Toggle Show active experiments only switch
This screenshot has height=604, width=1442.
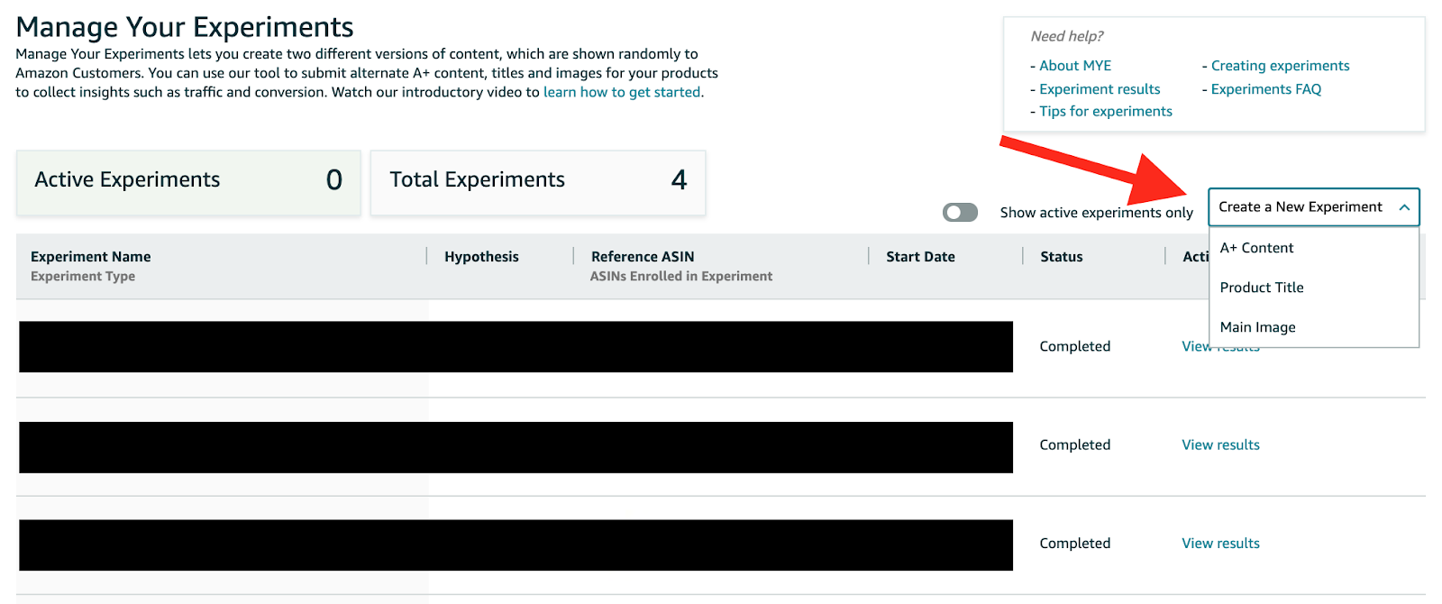point(960,213)
